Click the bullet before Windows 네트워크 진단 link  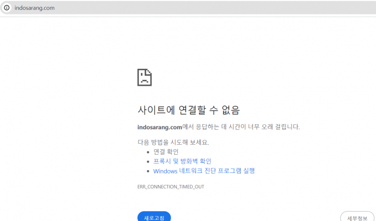(148, 171)
